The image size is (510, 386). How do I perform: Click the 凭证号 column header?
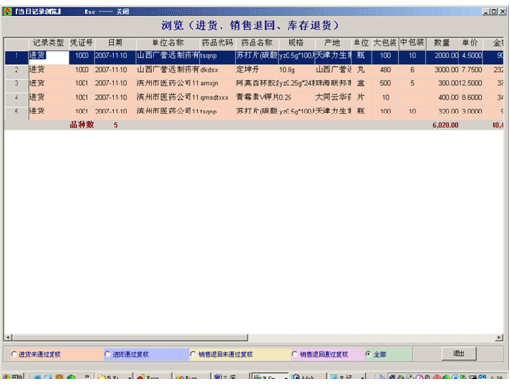(x=82, y=43)
